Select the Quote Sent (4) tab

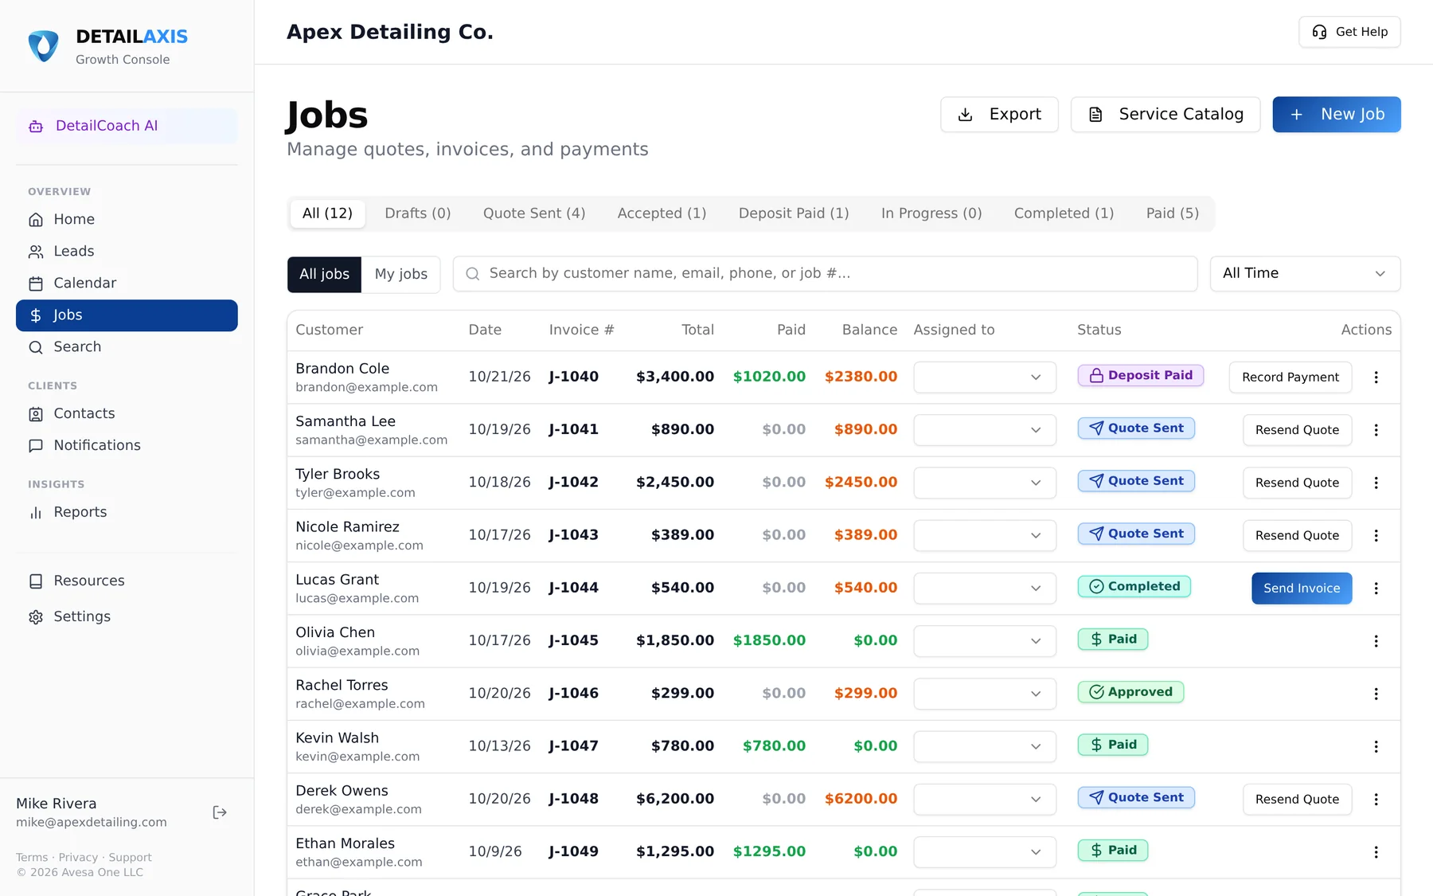point(534,213)
